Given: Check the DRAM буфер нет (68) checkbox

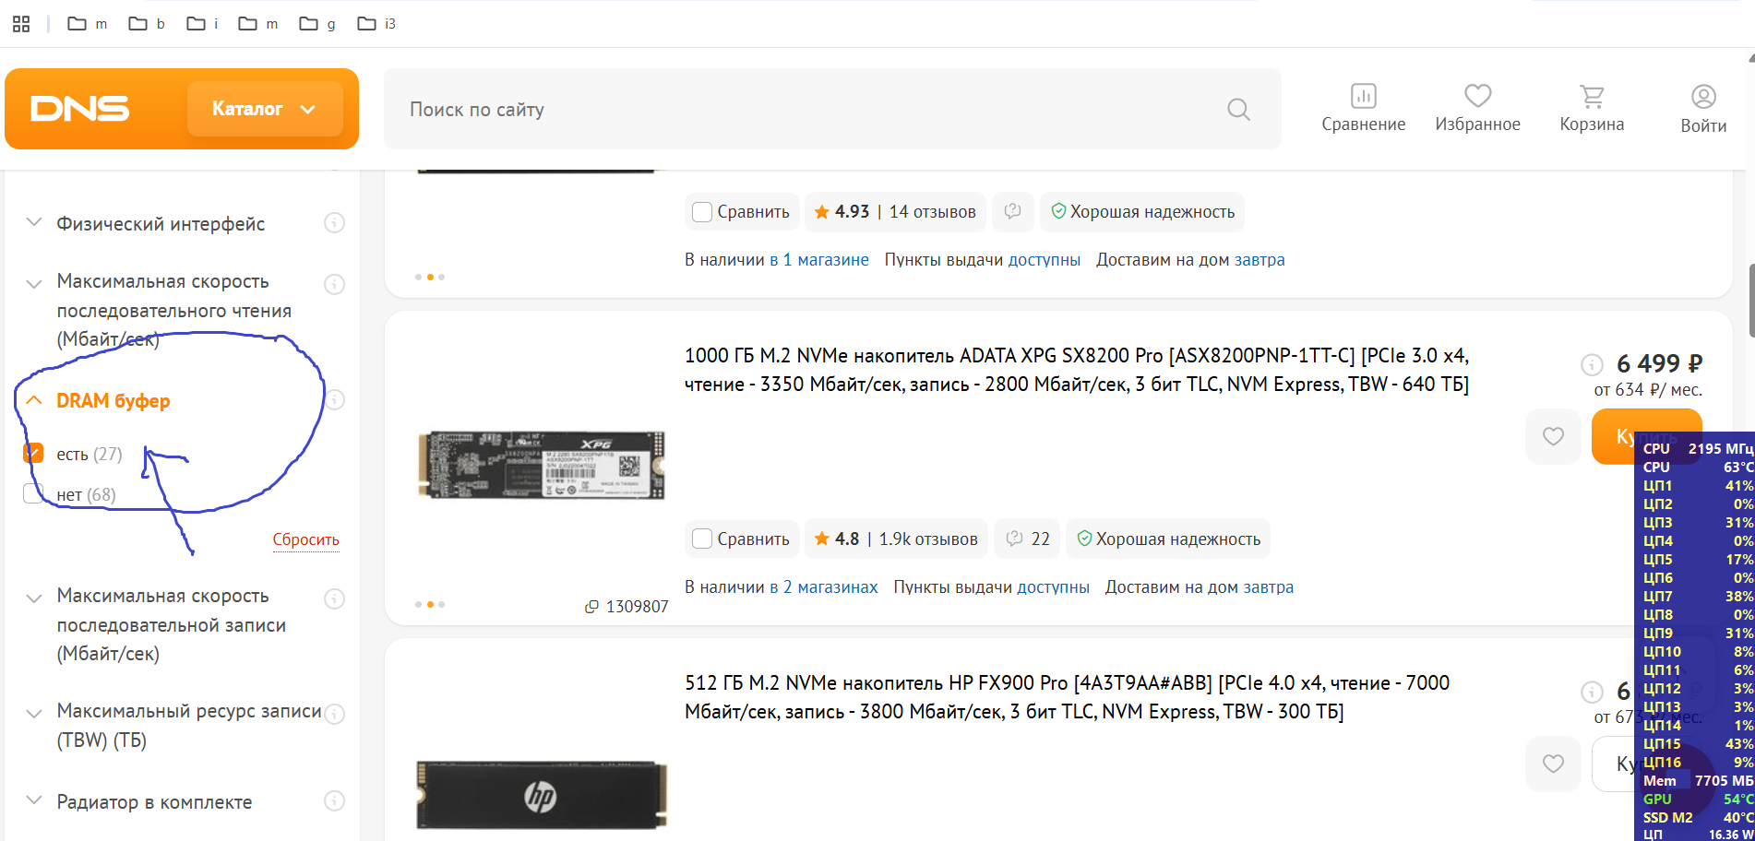Looking at the screenshot, I should pyautogui.click(x=33, y=493).
